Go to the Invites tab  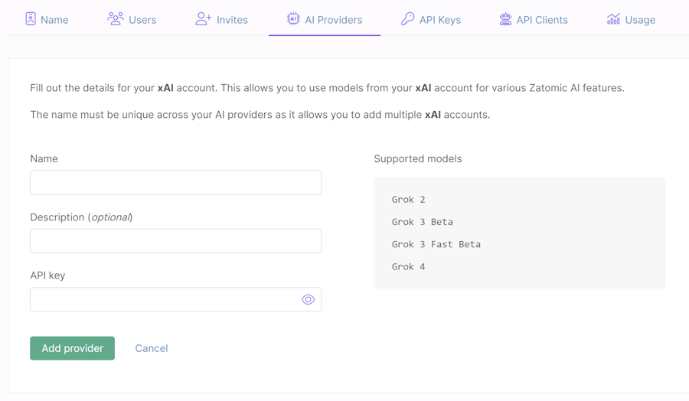[221, 19]
